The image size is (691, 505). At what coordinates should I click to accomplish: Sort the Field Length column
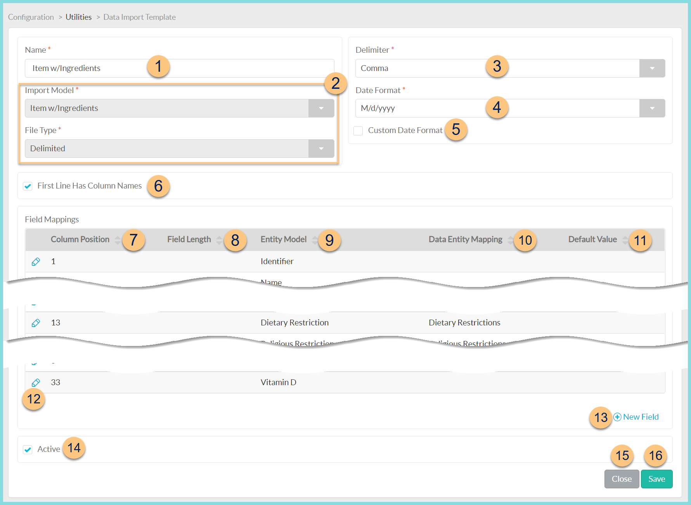[x=219, y=240]
